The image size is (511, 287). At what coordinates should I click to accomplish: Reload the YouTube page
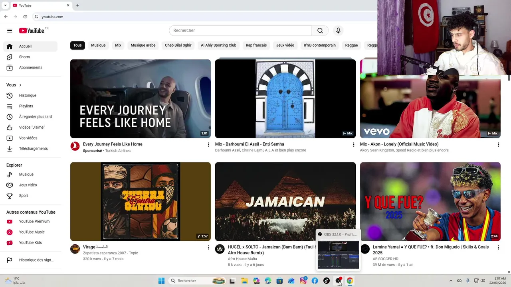25,17
